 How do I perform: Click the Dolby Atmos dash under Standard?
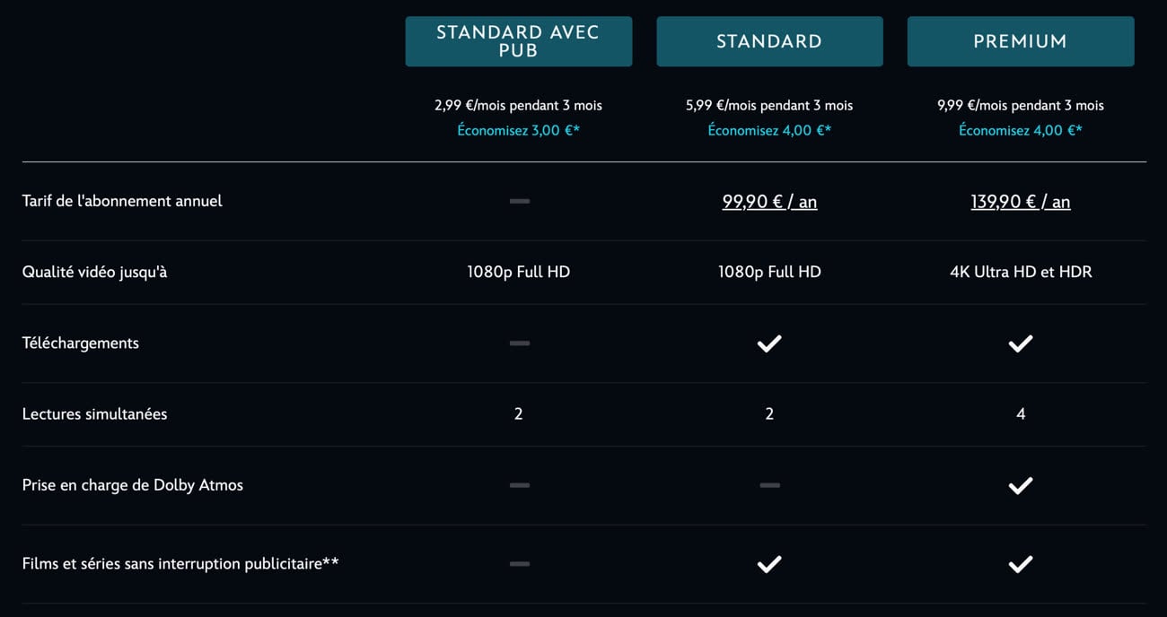[x=769, y=485]
